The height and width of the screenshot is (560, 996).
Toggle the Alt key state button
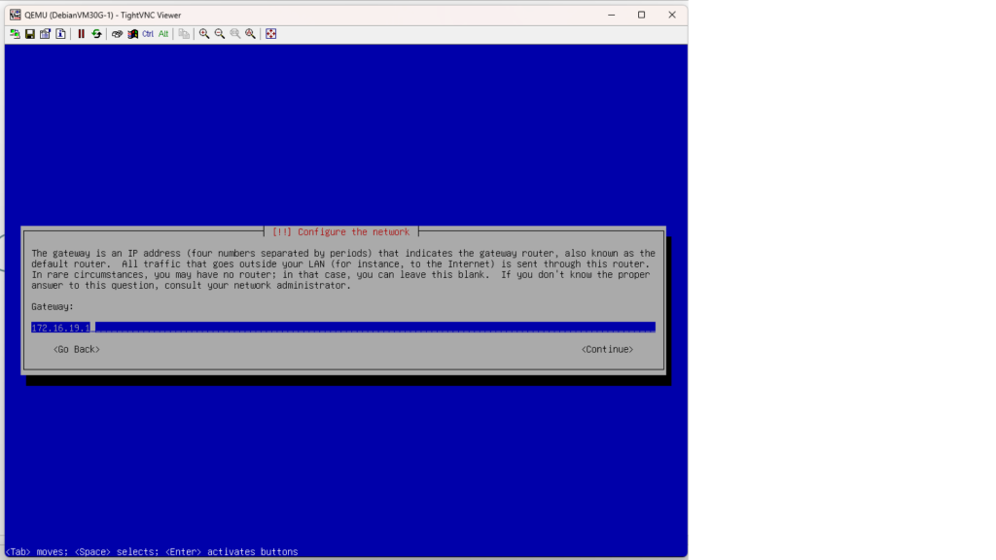(x=163, y=34)
